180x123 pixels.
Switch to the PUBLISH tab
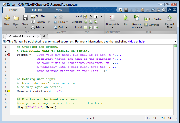coord(37,10)
